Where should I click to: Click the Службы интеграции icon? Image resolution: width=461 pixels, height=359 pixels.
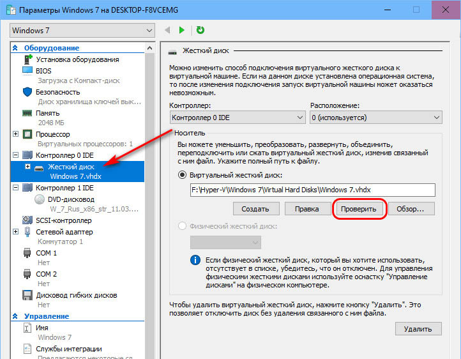(27, 349)
